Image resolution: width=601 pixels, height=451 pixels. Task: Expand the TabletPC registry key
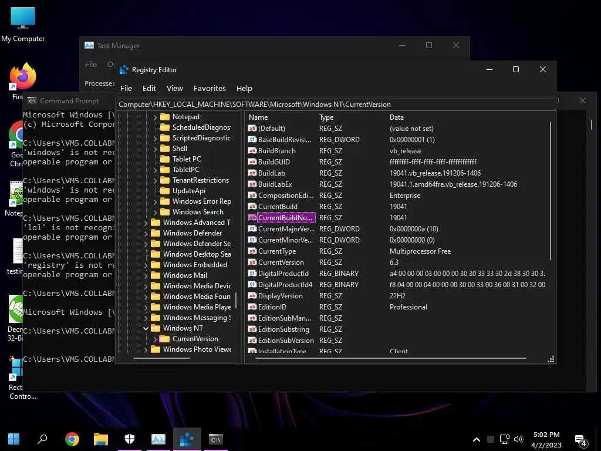point(155,170)
